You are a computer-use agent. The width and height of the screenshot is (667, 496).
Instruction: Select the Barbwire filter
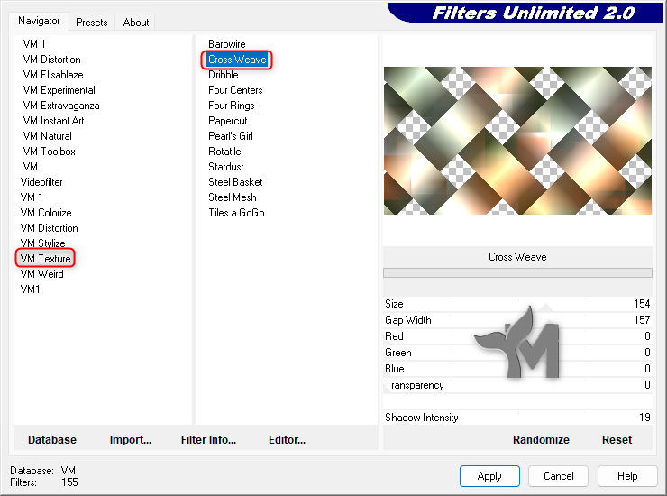tap(227, 44)
